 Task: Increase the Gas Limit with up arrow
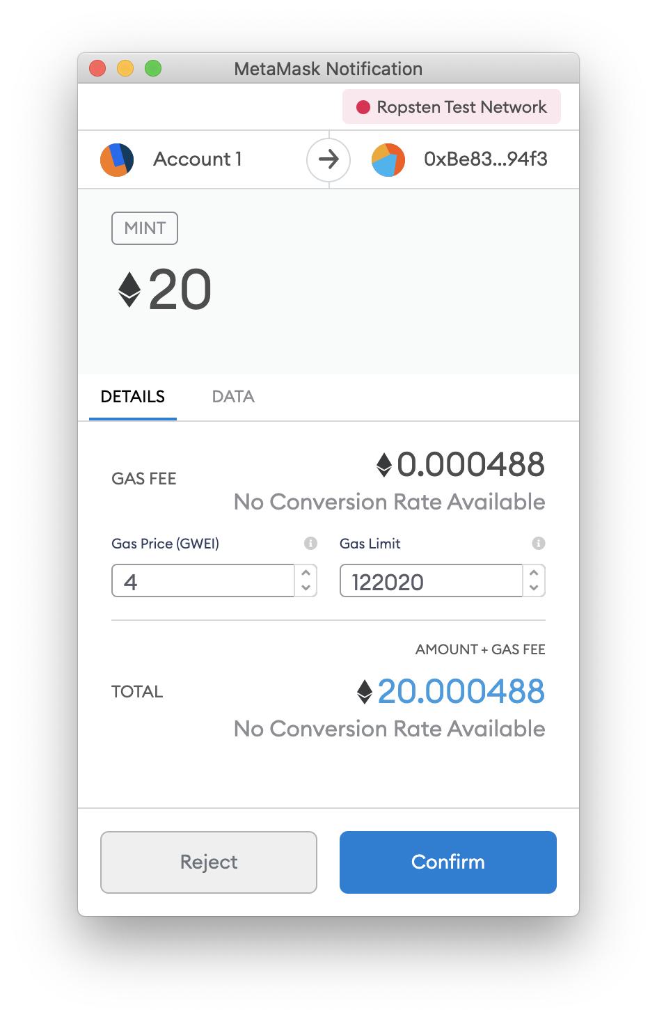point(534,574)
